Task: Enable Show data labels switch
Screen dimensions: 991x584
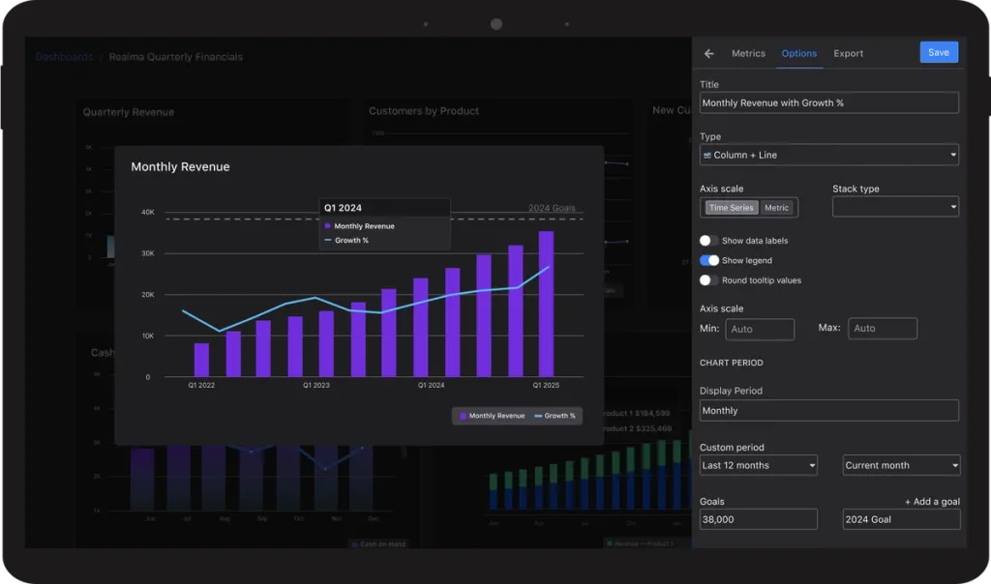Action: pyautogui.click(x=708, y=241)
